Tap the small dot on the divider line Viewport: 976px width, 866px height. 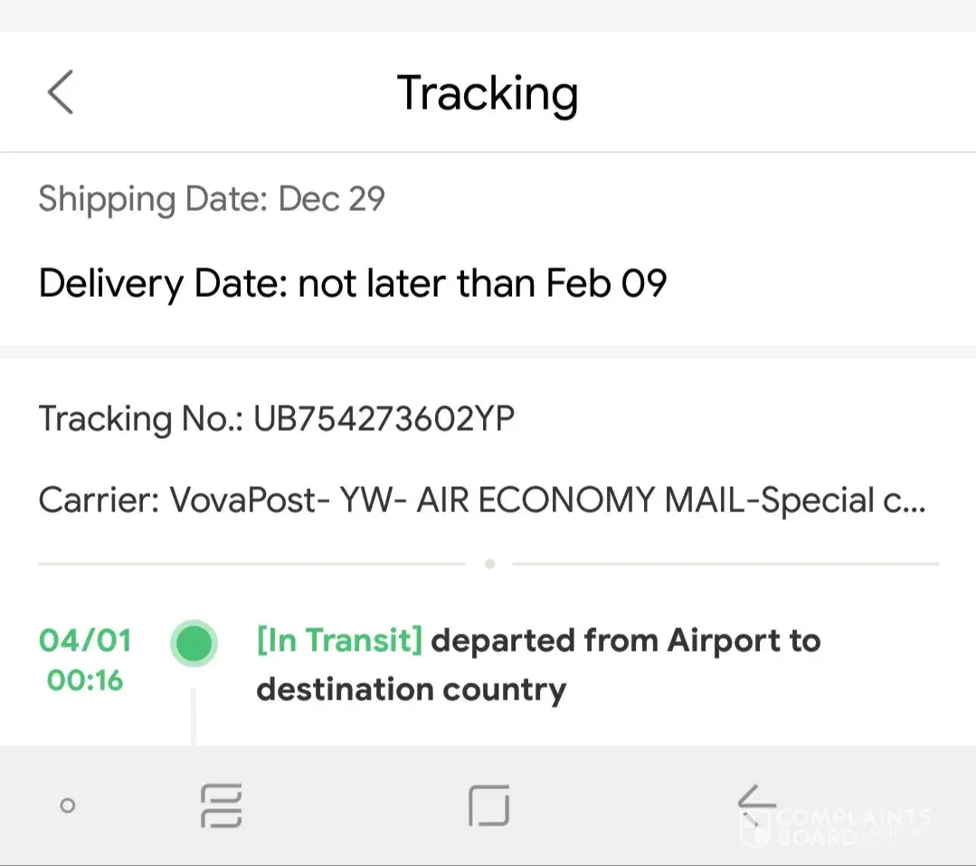pyautogui.click(x=489, y=564)
